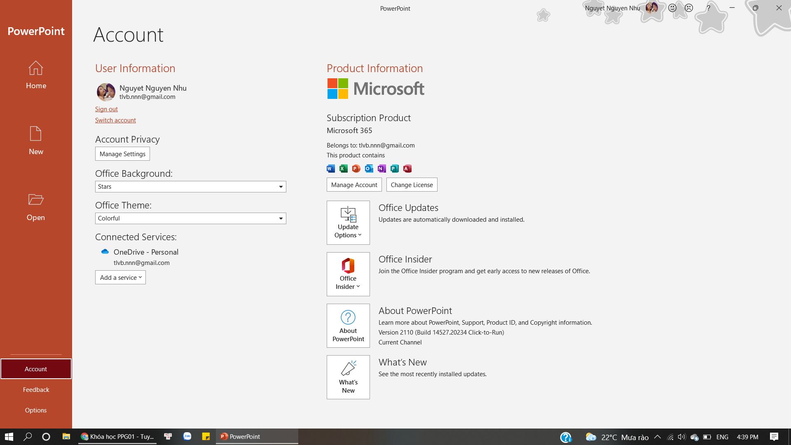Select the Account tab in sidebar
The image size is (791, 445).
[36, 369]
